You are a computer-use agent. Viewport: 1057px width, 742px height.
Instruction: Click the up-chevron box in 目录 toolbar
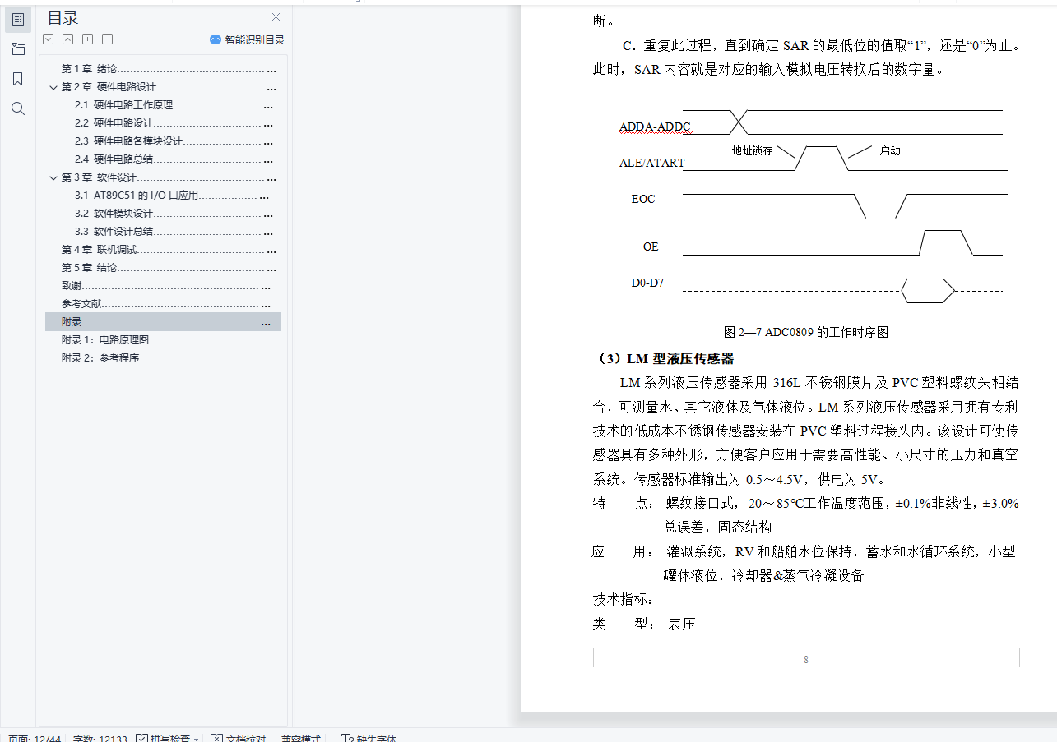[67, 39]
